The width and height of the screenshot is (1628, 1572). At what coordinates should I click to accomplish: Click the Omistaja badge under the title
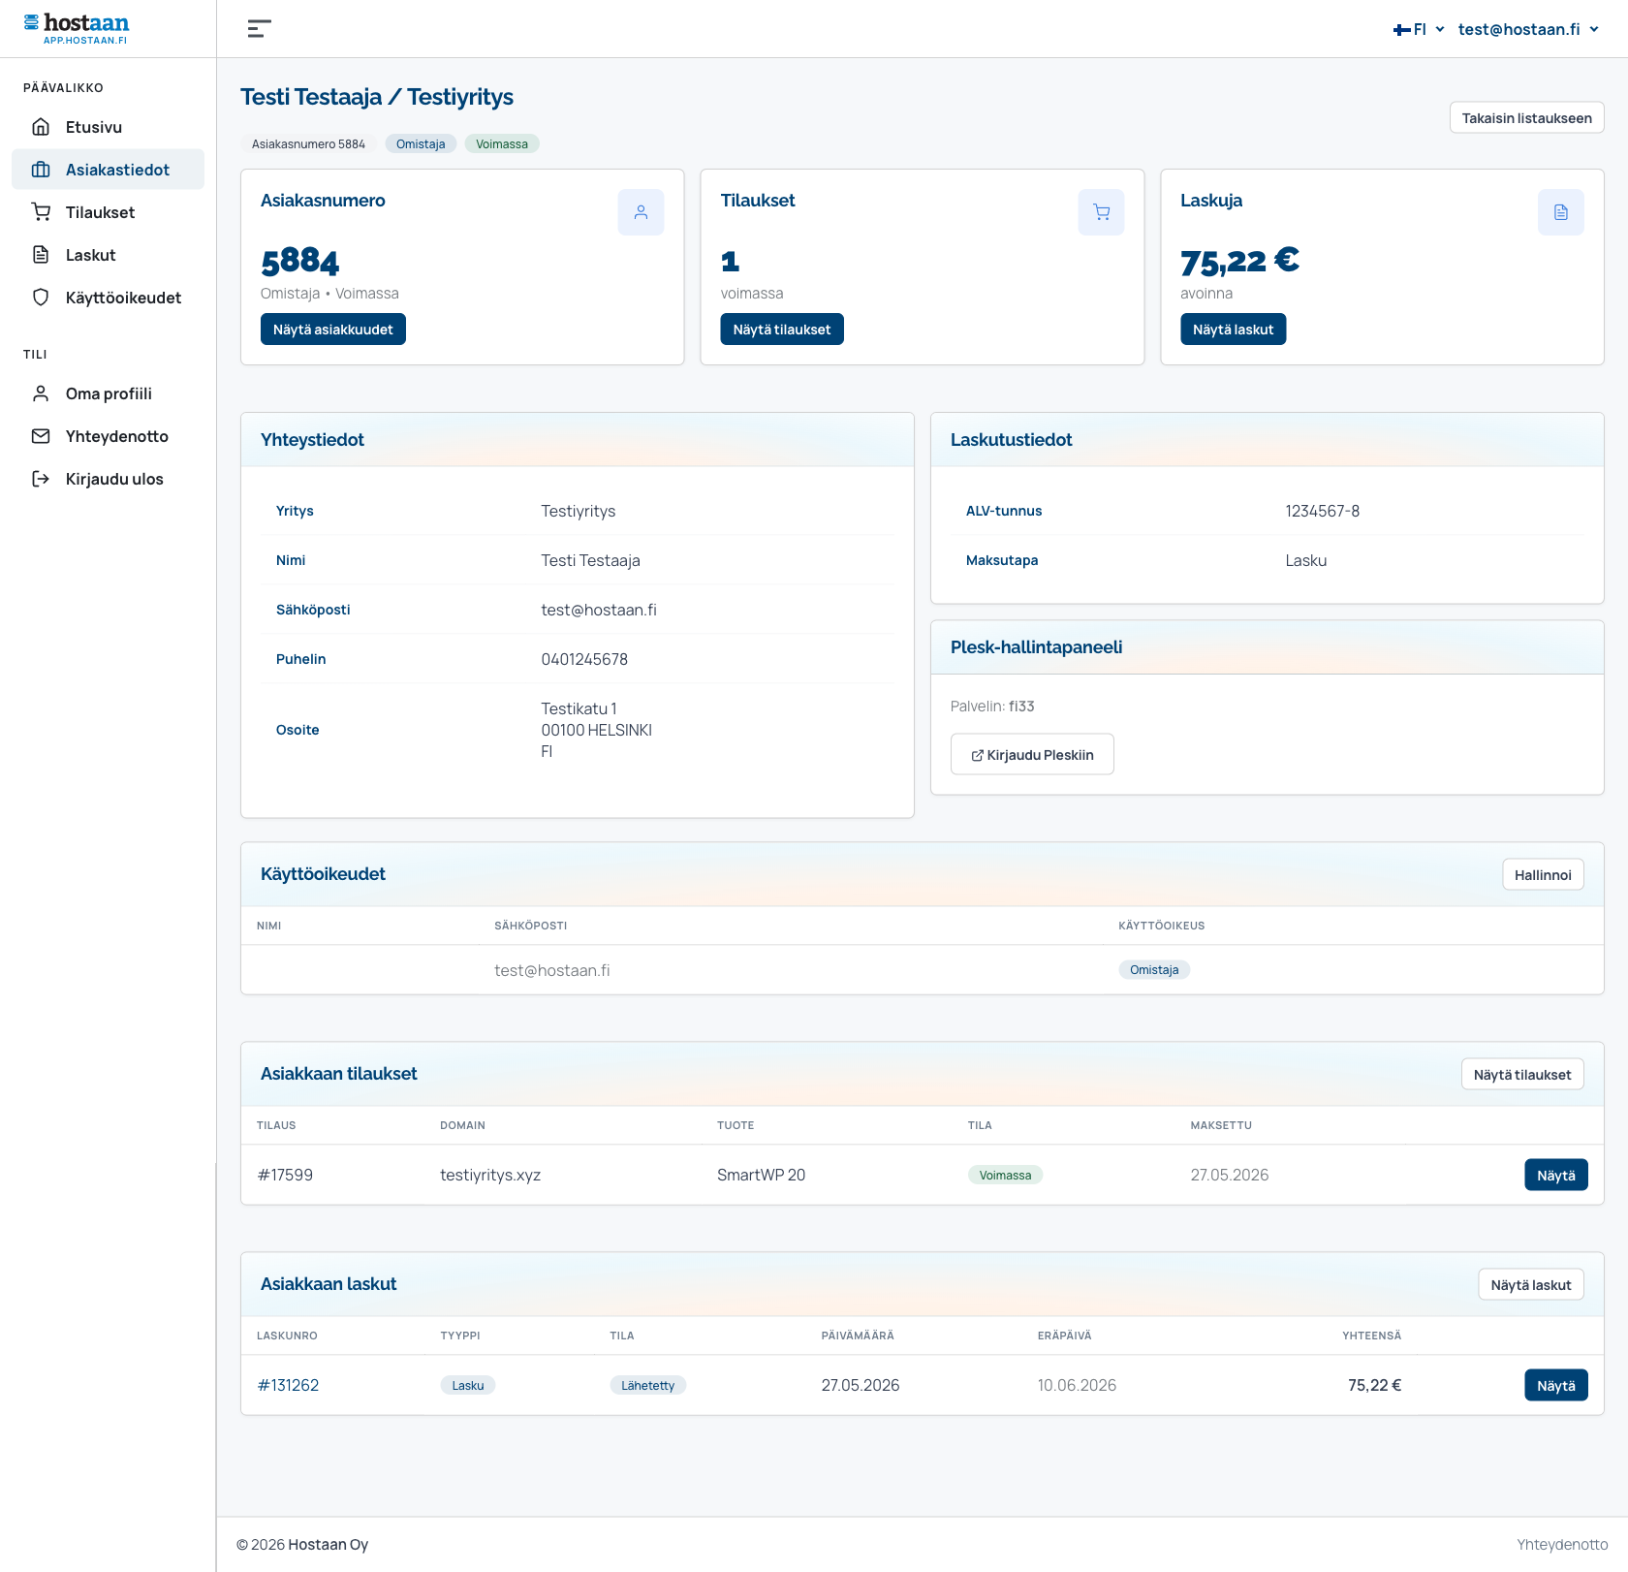click(421, 144)
